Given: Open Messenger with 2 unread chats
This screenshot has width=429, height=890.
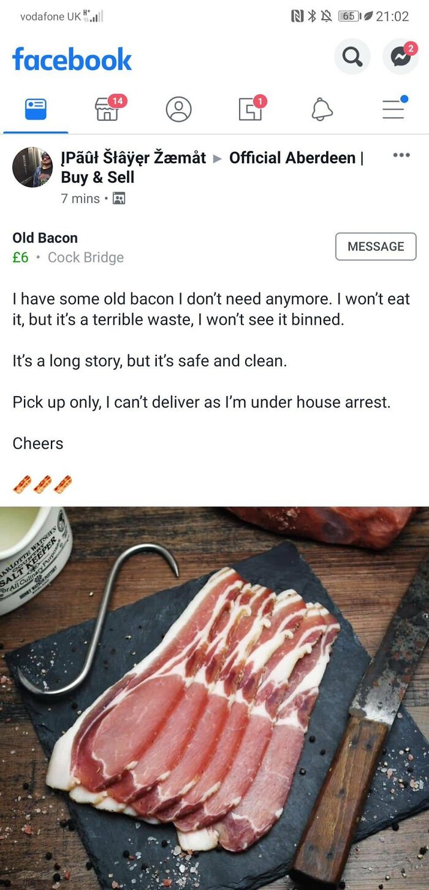Looking at the screenshot, I should tap(398, 57).
